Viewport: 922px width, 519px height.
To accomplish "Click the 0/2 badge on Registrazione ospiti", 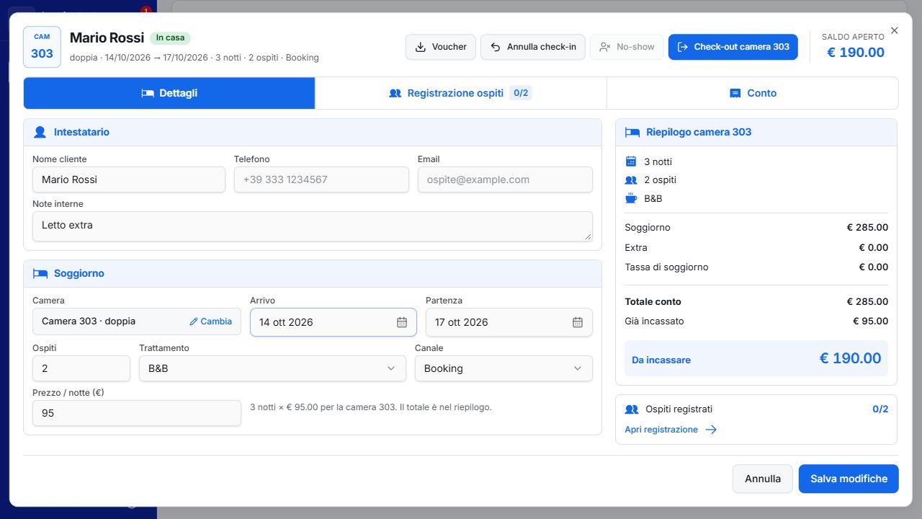I will (520, 93).
